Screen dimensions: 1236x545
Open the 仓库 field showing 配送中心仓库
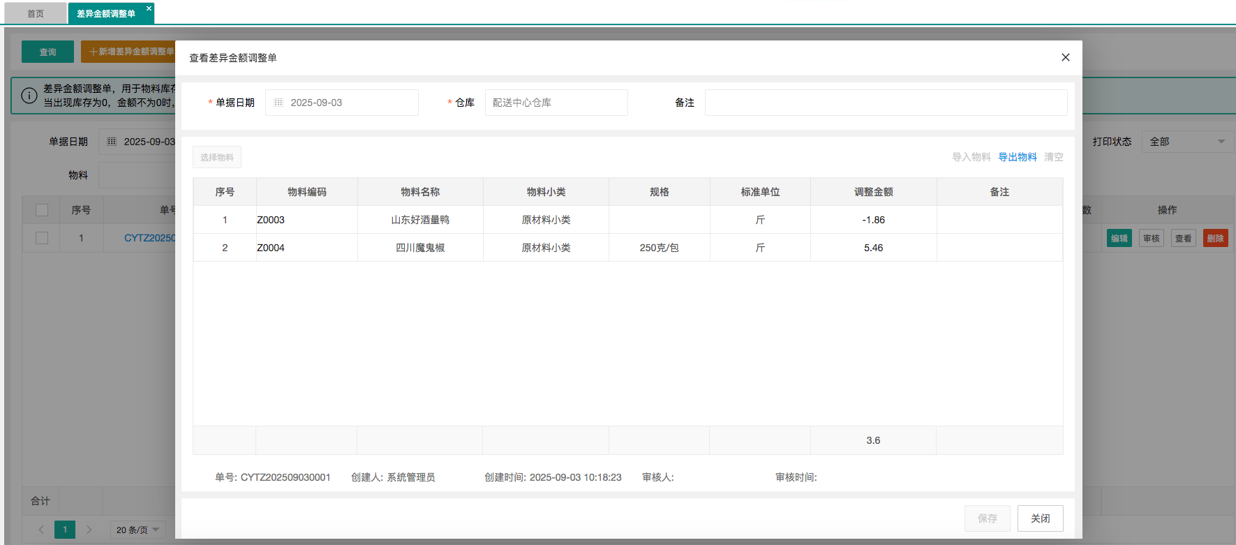556,103
